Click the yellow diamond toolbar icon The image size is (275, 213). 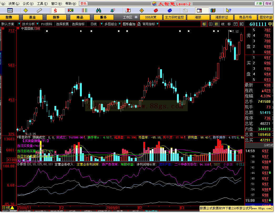[x=142, y=10]
